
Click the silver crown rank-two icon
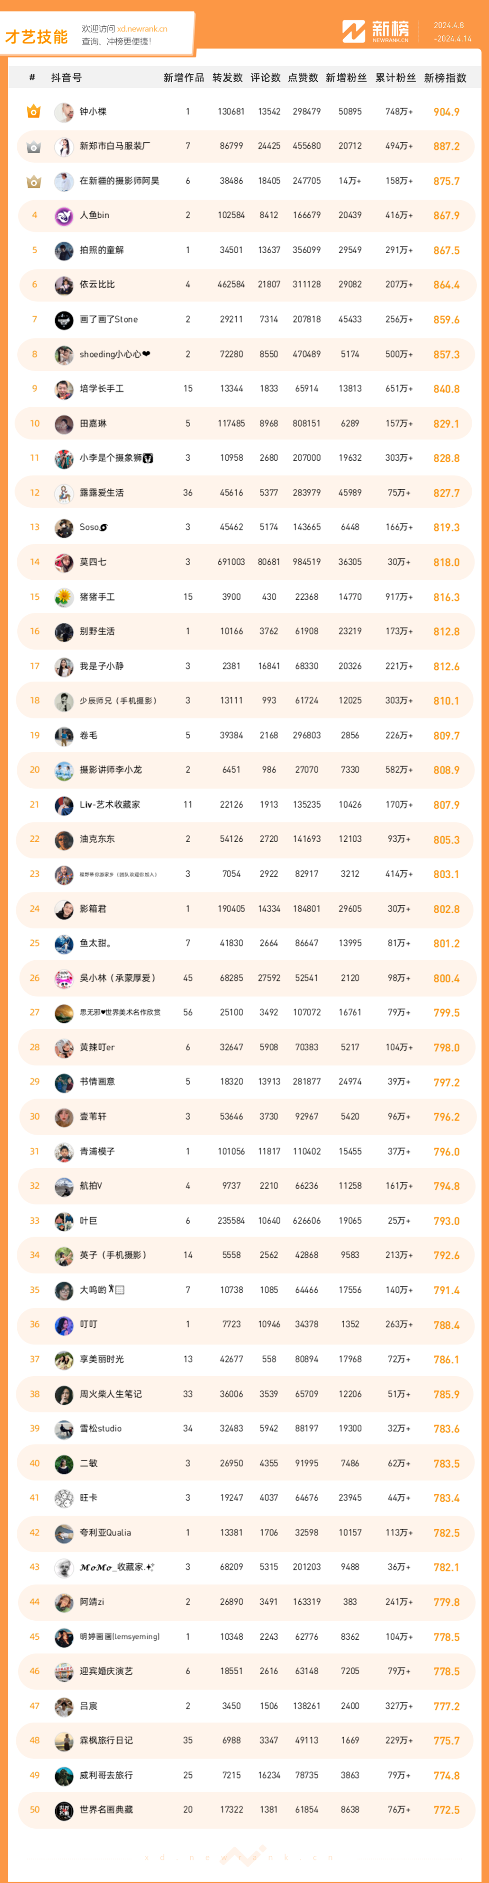coord(34,146)
